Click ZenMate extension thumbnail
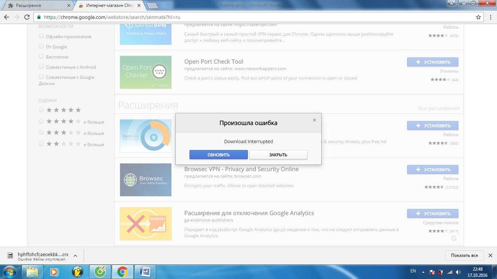This screenshot has width=497, height=279. pos(146,136)
